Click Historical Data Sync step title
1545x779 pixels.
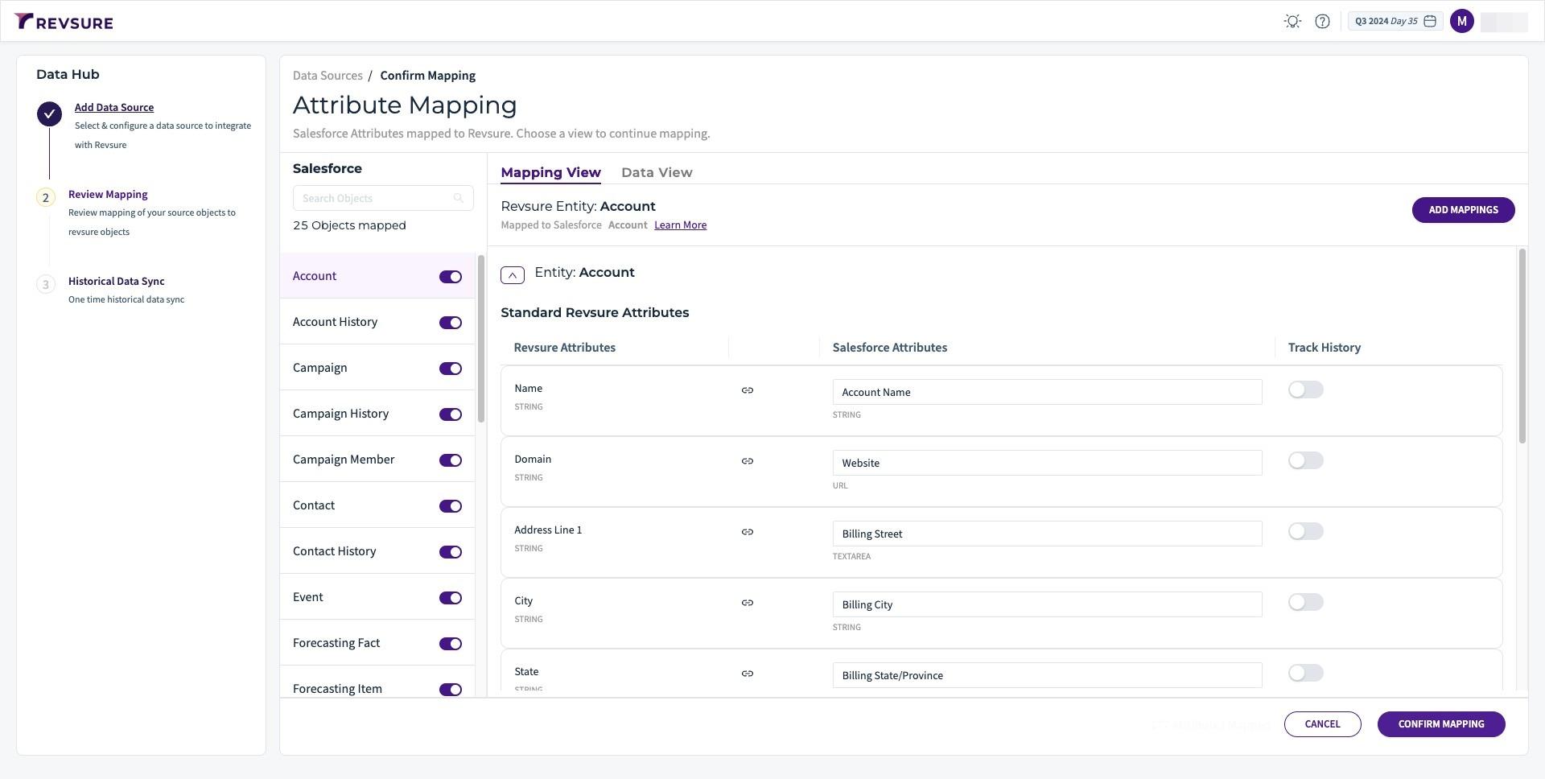coord(116,281)
